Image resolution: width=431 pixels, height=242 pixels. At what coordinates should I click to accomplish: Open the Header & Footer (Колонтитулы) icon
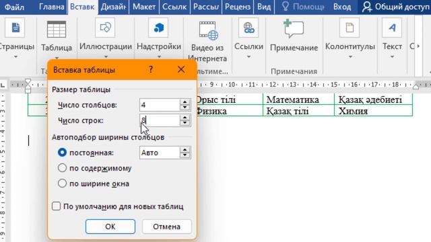coord(350,28)
